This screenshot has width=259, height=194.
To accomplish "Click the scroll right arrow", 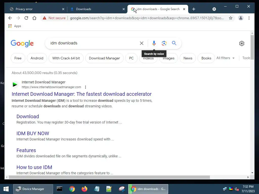I will tap(248, 177).
